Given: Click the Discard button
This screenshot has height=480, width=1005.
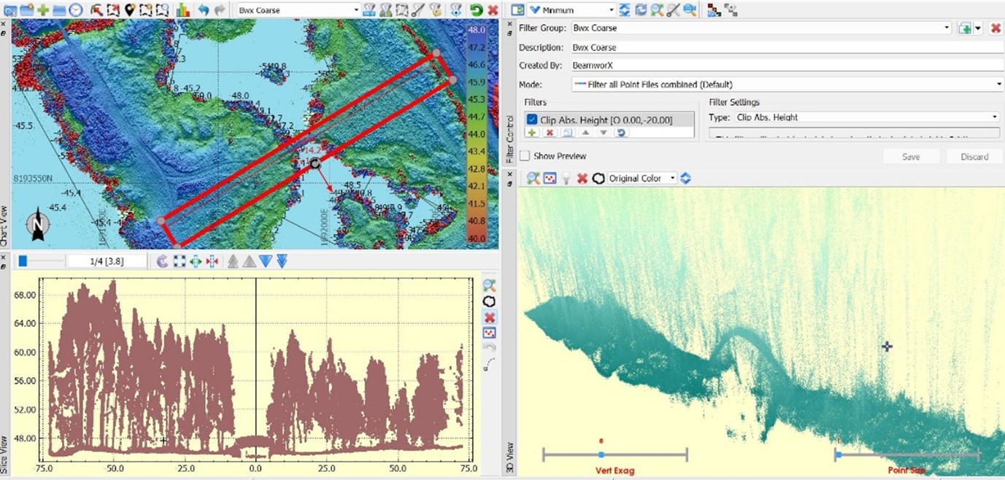Looking at the screenshot, I should pyautogui.click(x=974, y=157).
